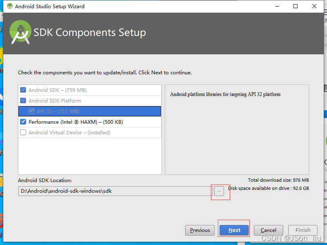The height and width of the screenshot is (245, 327).
Task: Select 'Performance (Intel ® HAXM) – (500 KB)' text
Action: click(76, 122)
